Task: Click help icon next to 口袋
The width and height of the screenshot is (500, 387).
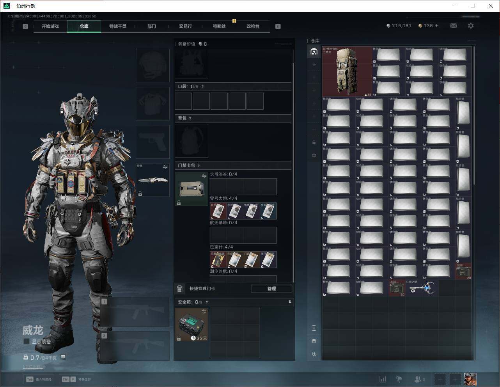Action: (x=202, y=87)
